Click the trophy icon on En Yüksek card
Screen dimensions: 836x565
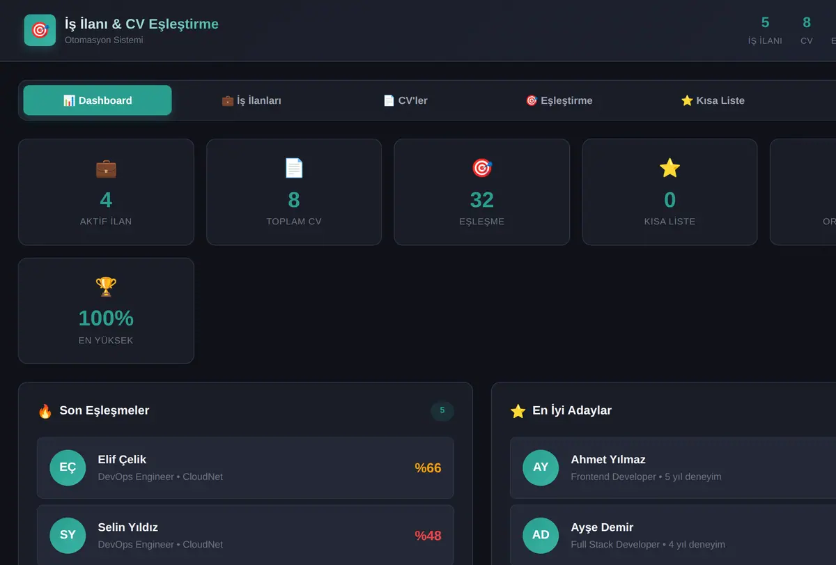(x=106, y=286)
